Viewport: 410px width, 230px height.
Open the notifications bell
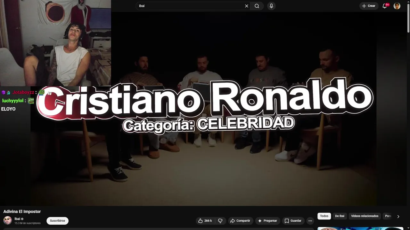pyautogui.click(x=385, y=6)
